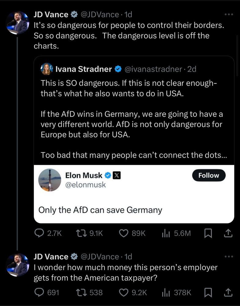240x306 pixels.
Task: Bookmark the first JD Vance tweet
Action: (x=208, y=233)
